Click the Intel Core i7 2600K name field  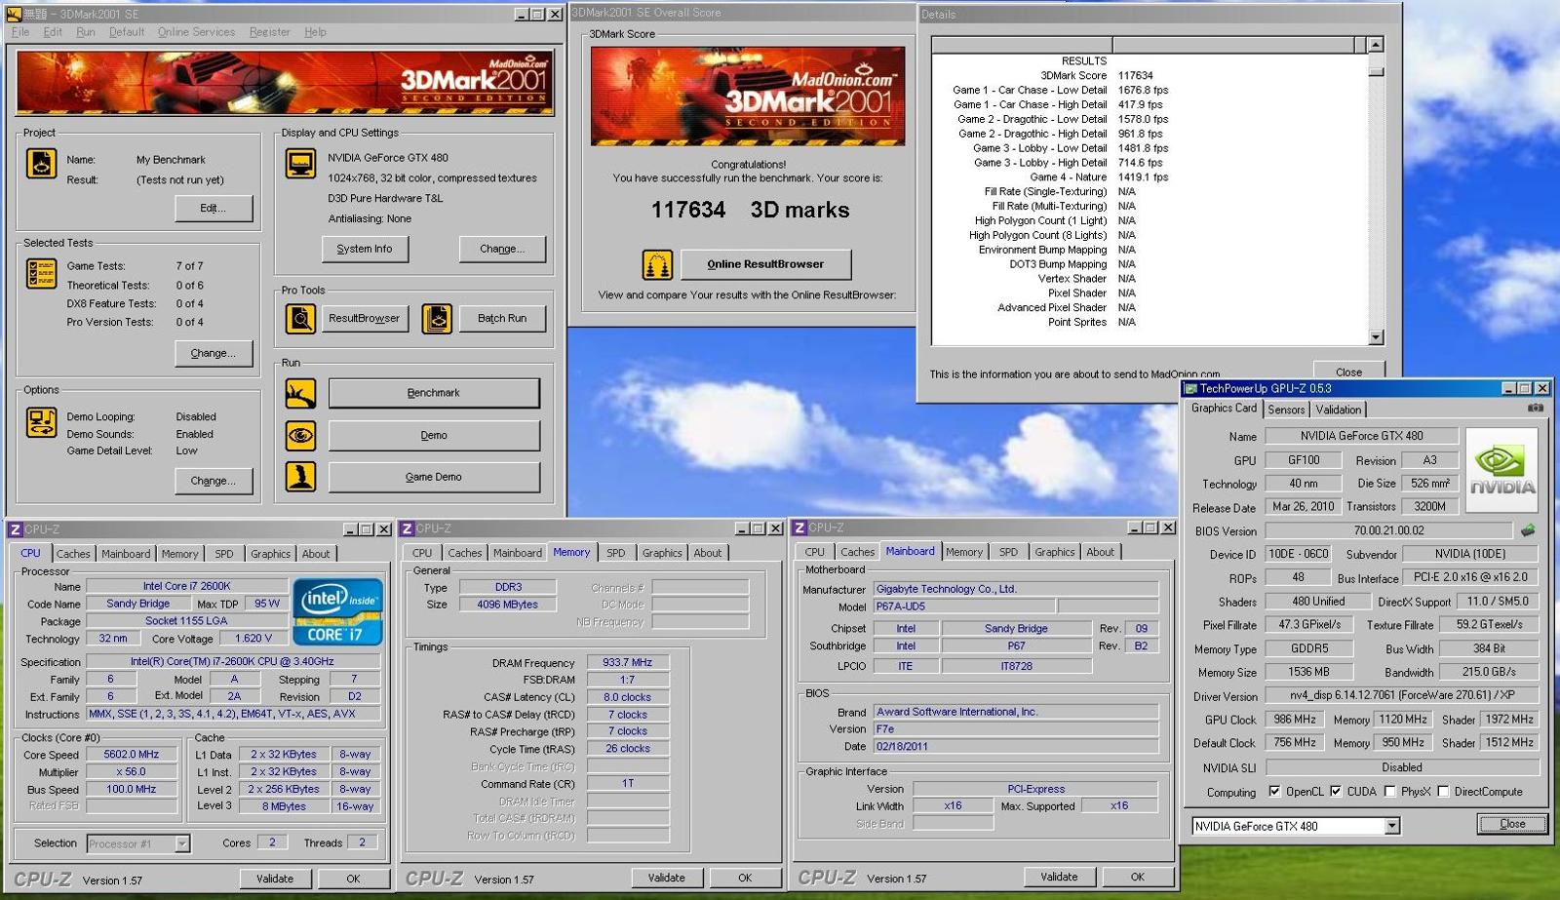pos(186,586)
